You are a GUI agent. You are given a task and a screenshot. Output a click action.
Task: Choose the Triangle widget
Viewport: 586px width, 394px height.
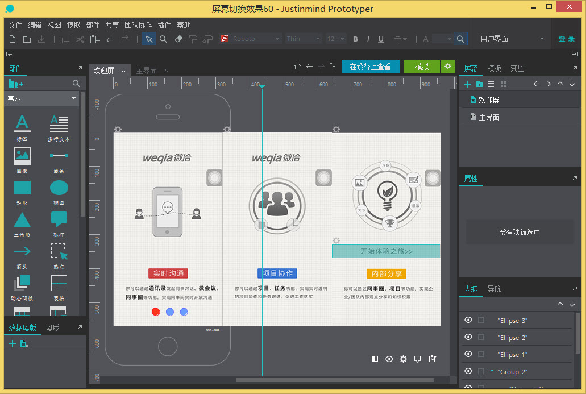coord(22,224)
